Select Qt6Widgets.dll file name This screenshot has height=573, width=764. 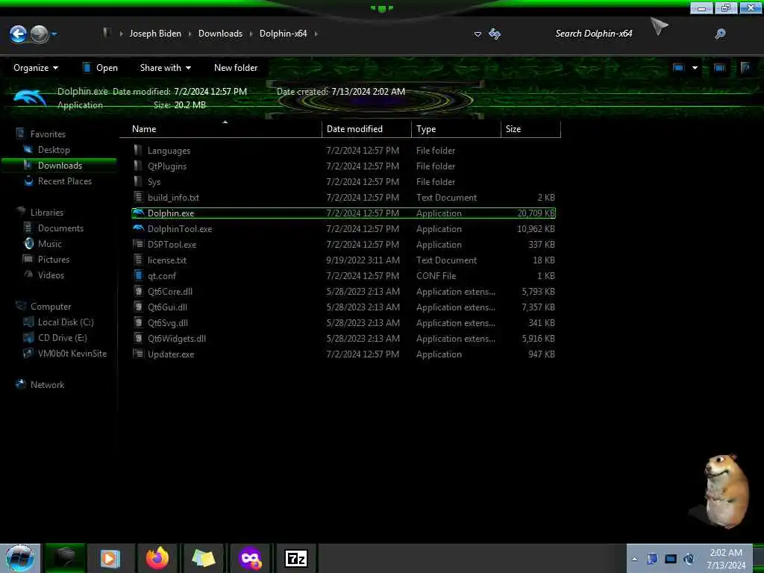click(176, 338)
